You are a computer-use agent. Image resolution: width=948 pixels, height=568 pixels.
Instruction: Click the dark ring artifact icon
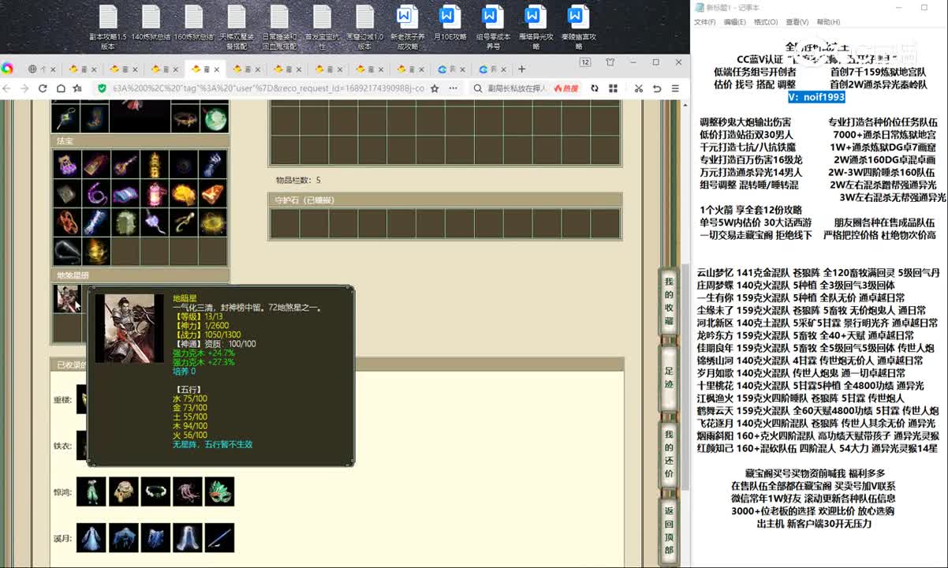tap(184, 165)
